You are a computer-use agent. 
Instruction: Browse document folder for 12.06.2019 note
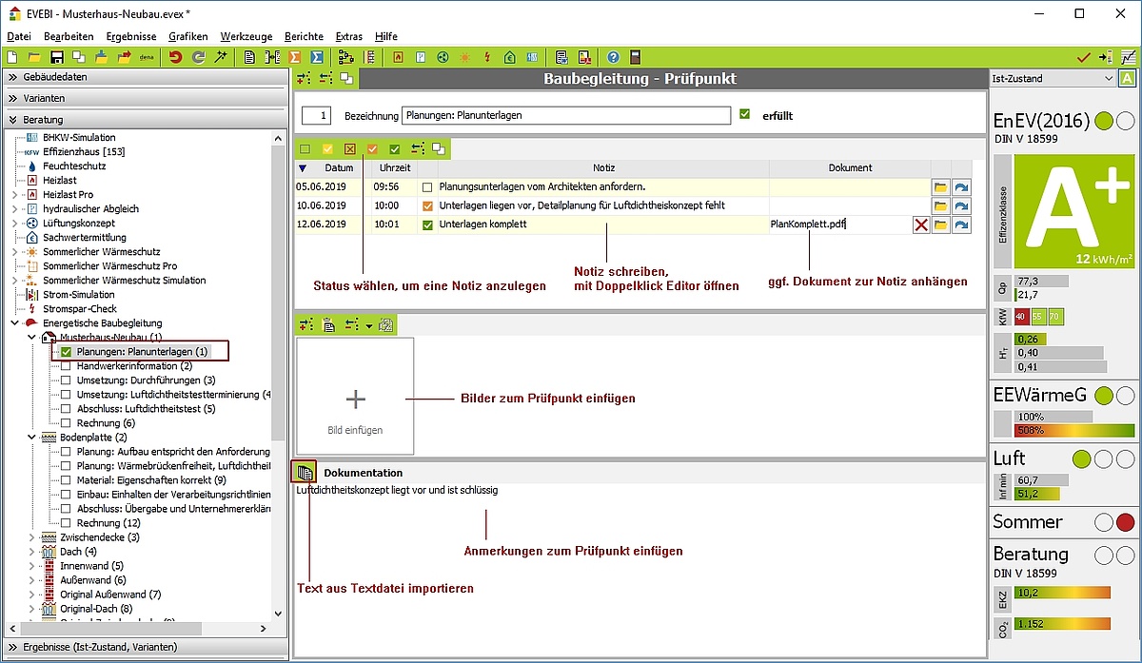[940, 224]
